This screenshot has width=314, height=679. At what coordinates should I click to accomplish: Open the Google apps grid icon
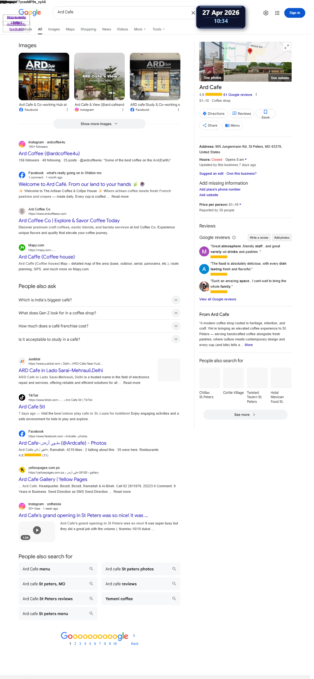click(x=277, y=13)
